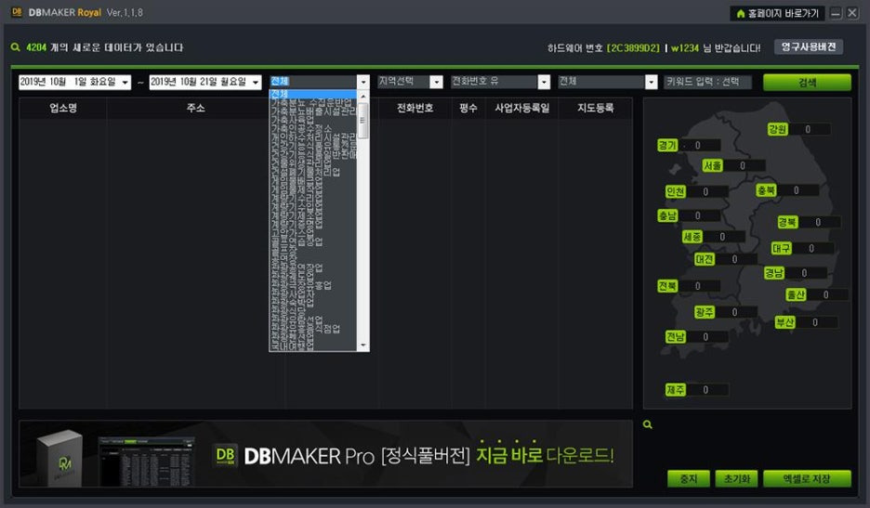
Task: Click the DB Maker logo in title bar
Action: (17, 12)
